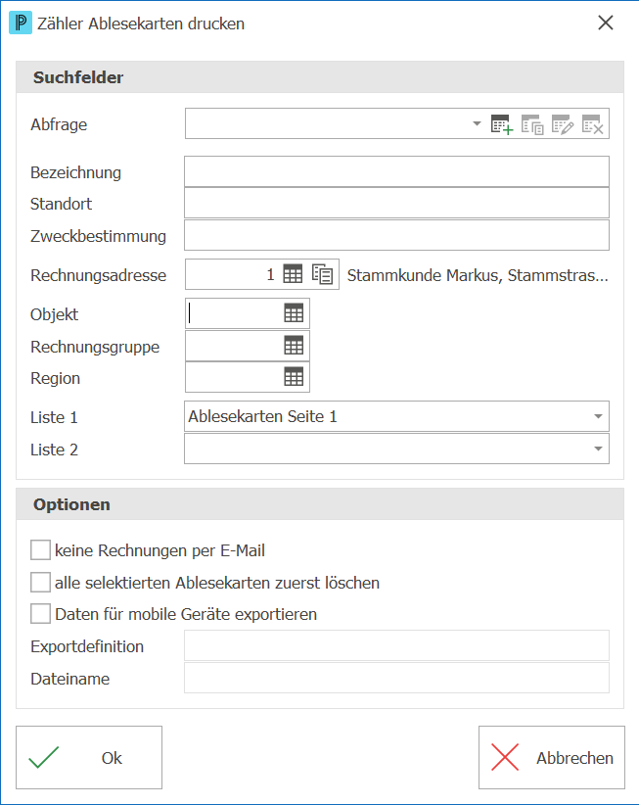Expand the Abfrage dropdown arrow
Viewport: 639px width, 805px height.
477,123
